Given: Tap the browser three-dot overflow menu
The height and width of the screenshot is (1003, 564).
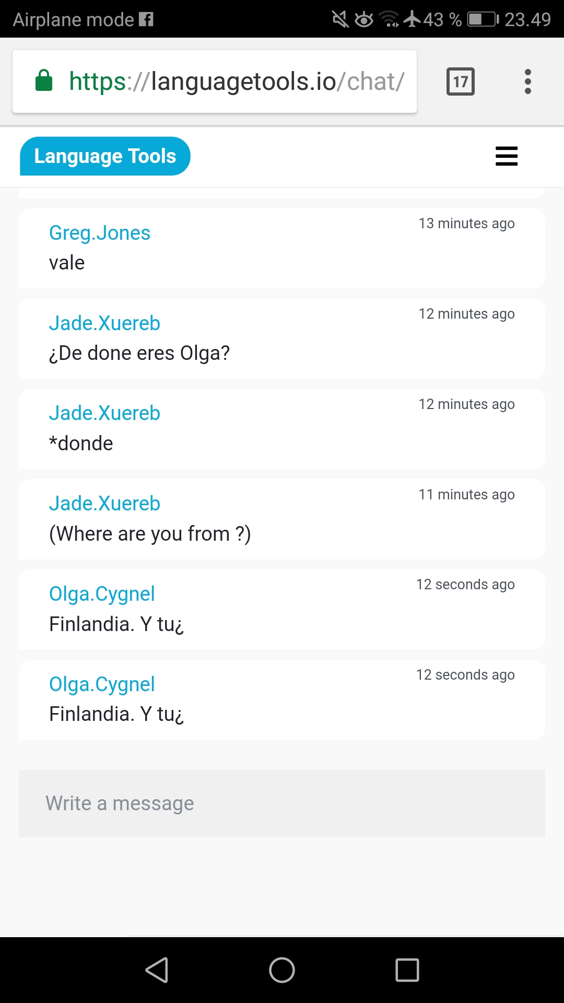Looking at the screenshot, I should 528,81.
